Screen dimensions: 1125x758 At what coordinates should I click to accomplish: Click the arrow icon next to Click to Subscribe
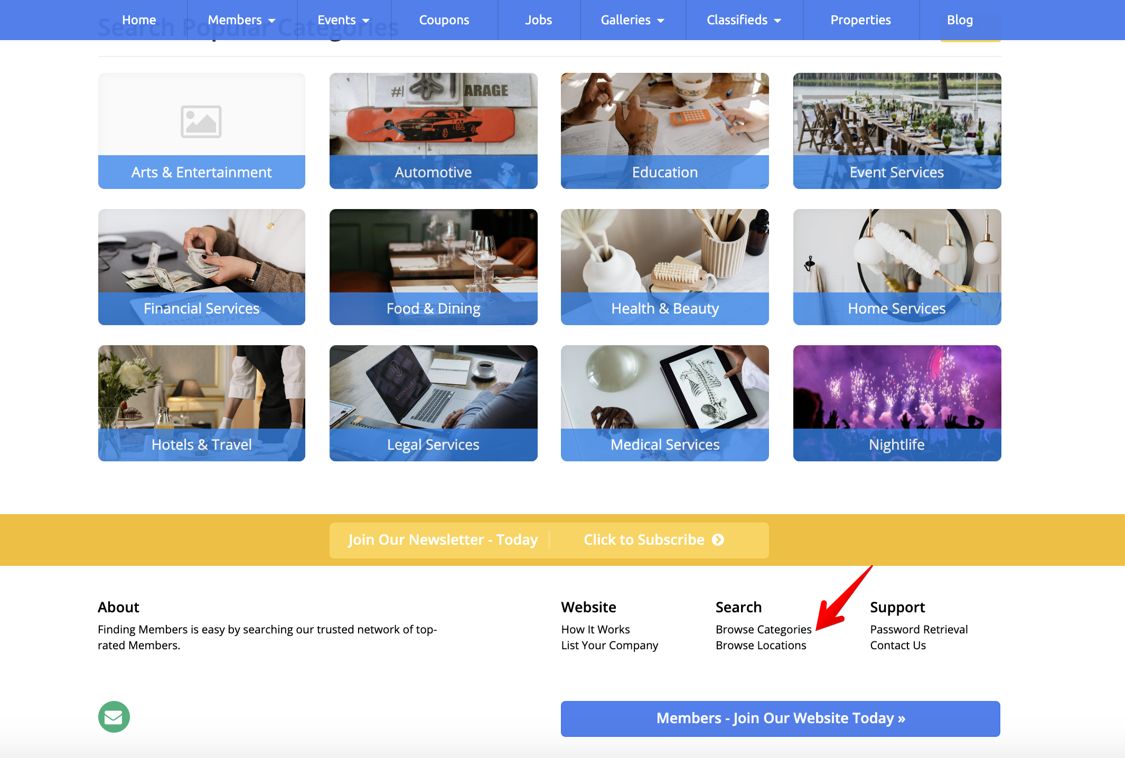(718, 539)
